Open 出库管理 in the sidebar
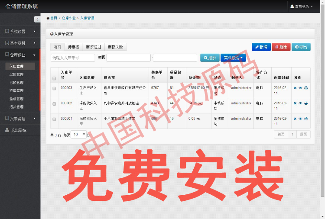The height and width of the screenshot is (219, 325). [16, 74]
